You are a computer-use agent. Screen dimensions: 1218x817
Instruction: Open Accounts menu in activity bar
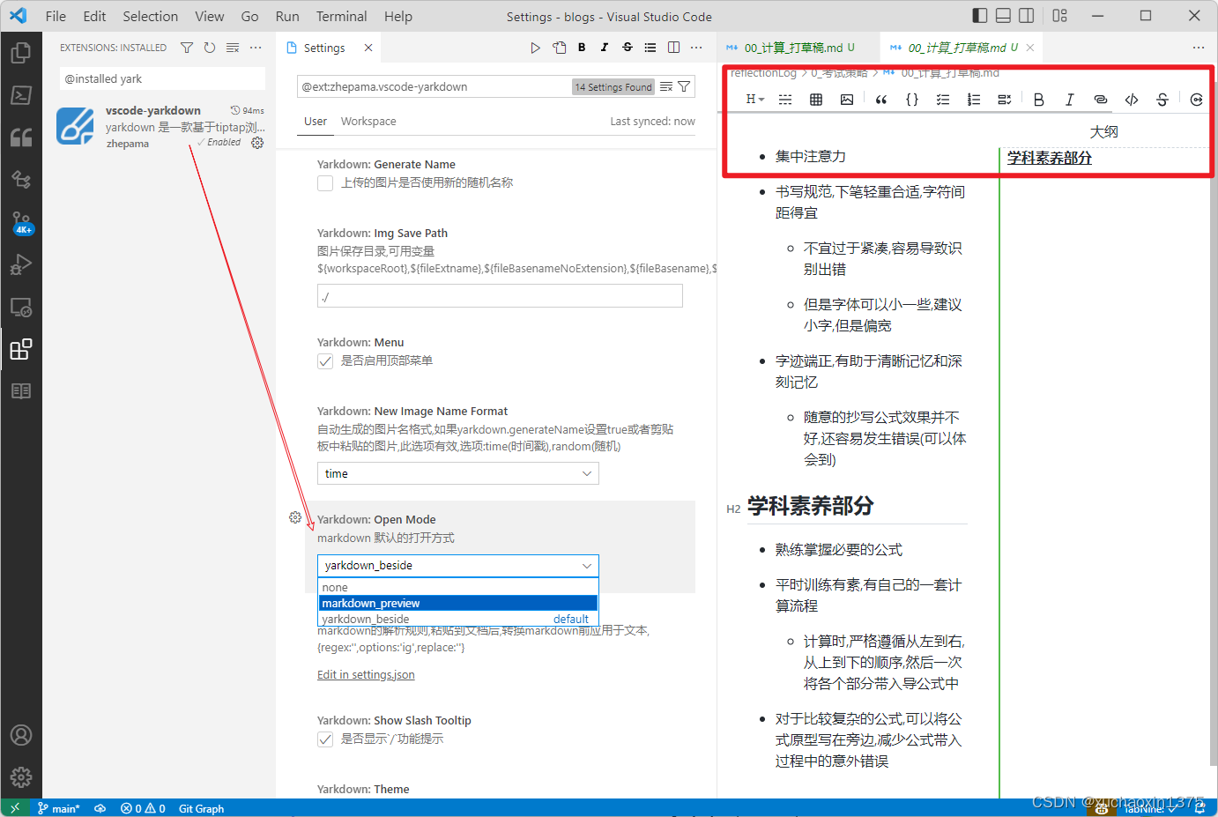(x=21, y=735)
